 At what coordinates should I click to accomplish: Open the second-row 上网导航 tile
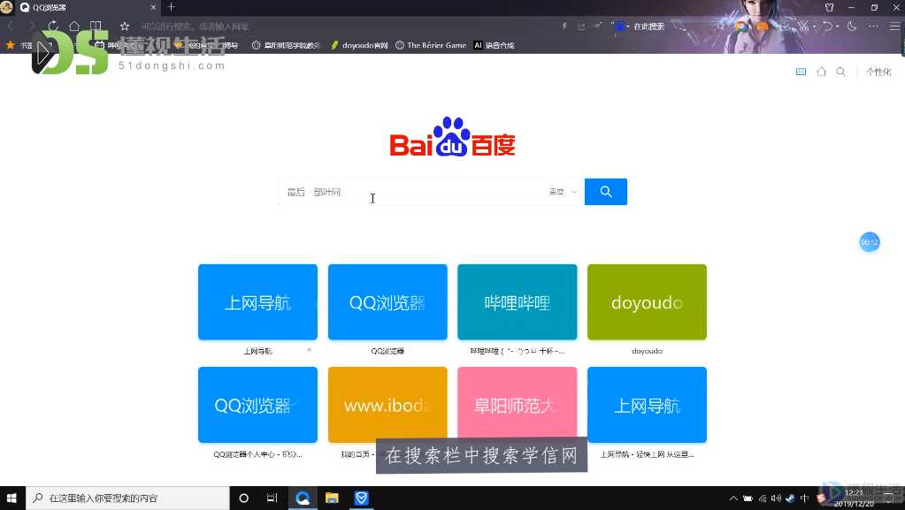coord(647,405)
